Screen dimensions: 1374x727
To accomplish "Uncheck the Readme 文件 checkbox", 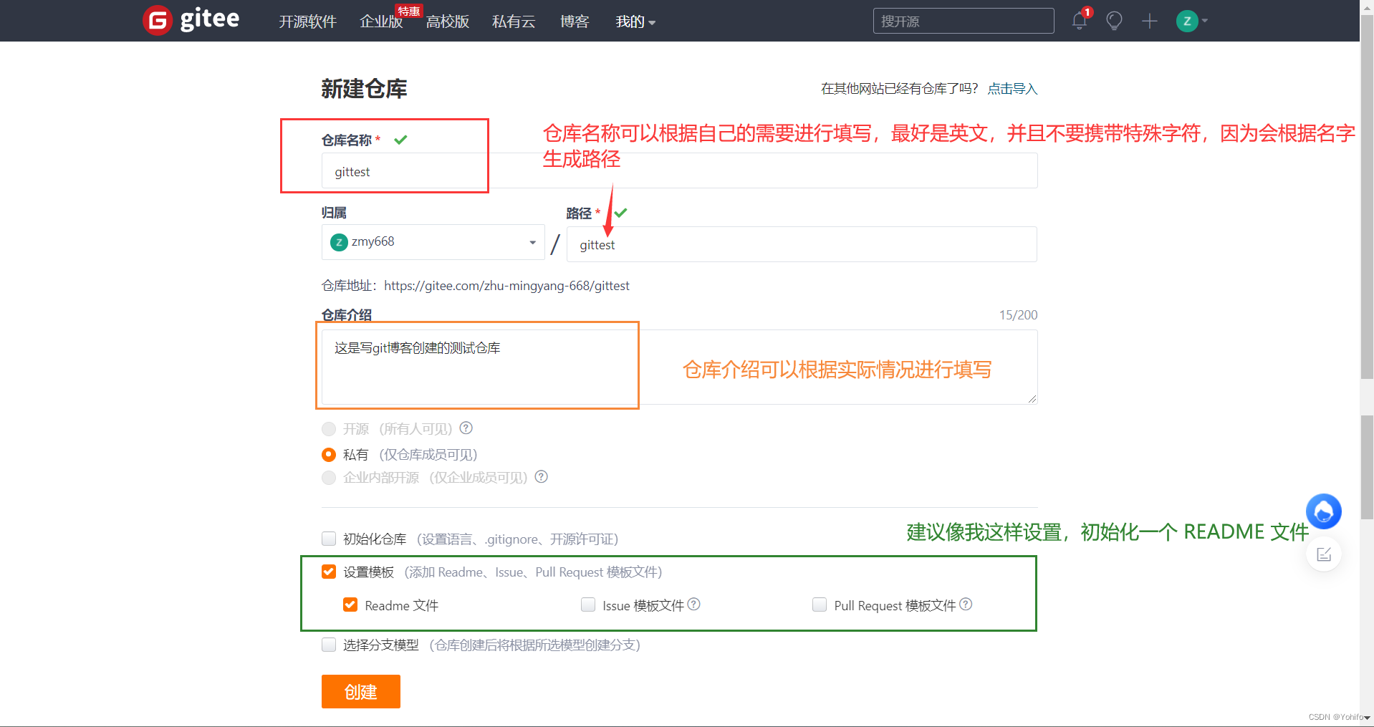I will pos(350,605).
